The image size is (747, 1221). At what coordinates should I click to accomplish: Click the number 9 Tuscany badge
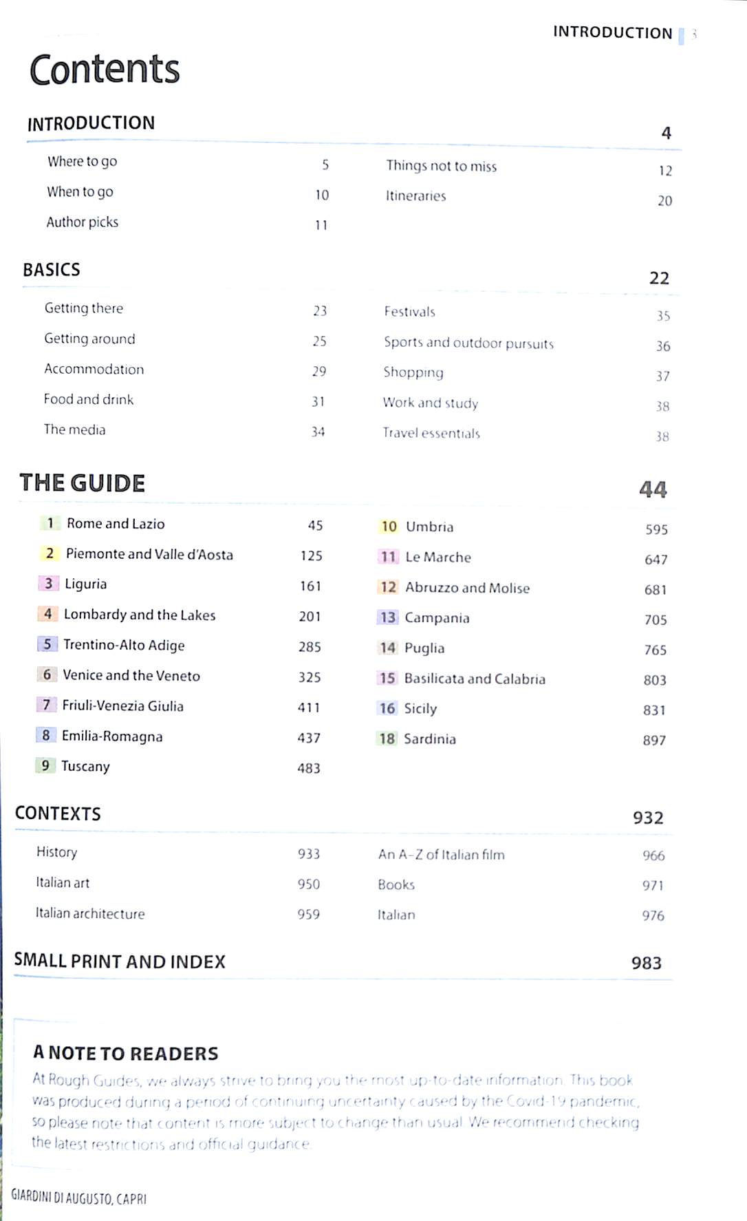(x=45, y=765)
